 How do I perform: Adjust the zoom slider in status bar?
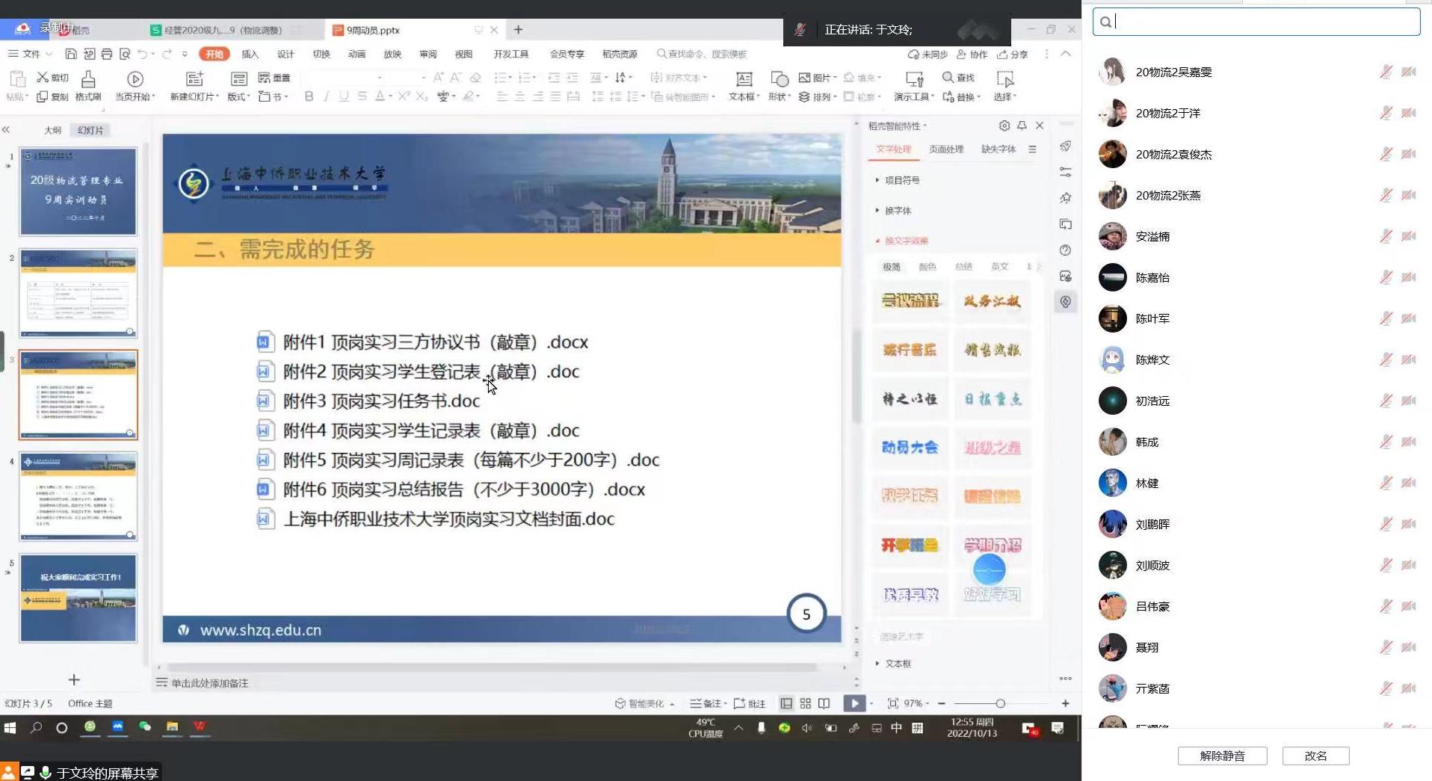tap(1000, 703)
